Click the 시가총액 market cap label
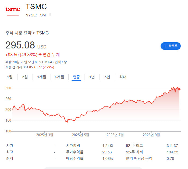Viewport: 188px width, 169px height. [73, 146]
